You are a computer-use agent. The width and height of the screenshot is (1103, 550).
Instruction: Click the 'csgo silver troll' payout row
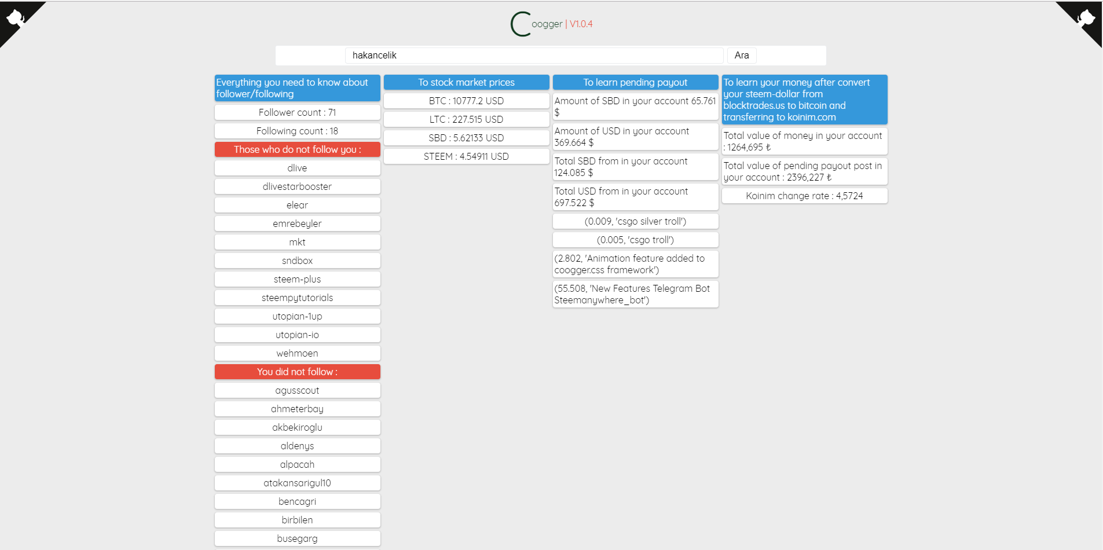636,221
